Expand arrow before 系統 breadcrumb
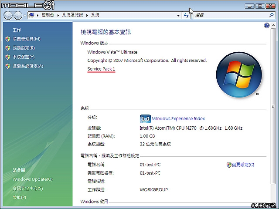Viewport: 279px width, 209px height. pos(87,16)
